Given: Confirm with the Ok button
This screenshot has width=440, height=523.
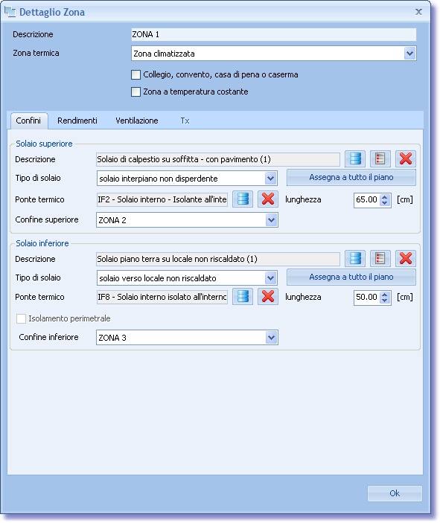Looking at the screenshot, I should 395,493.
